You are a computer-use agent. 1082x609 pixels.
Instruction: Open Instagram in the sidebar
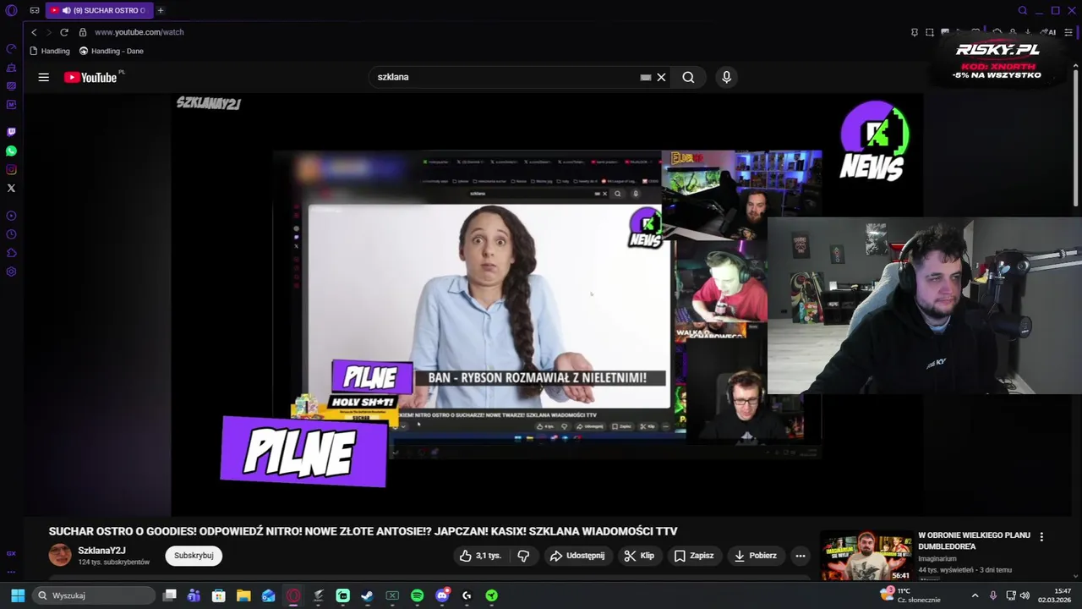[11, 169]
